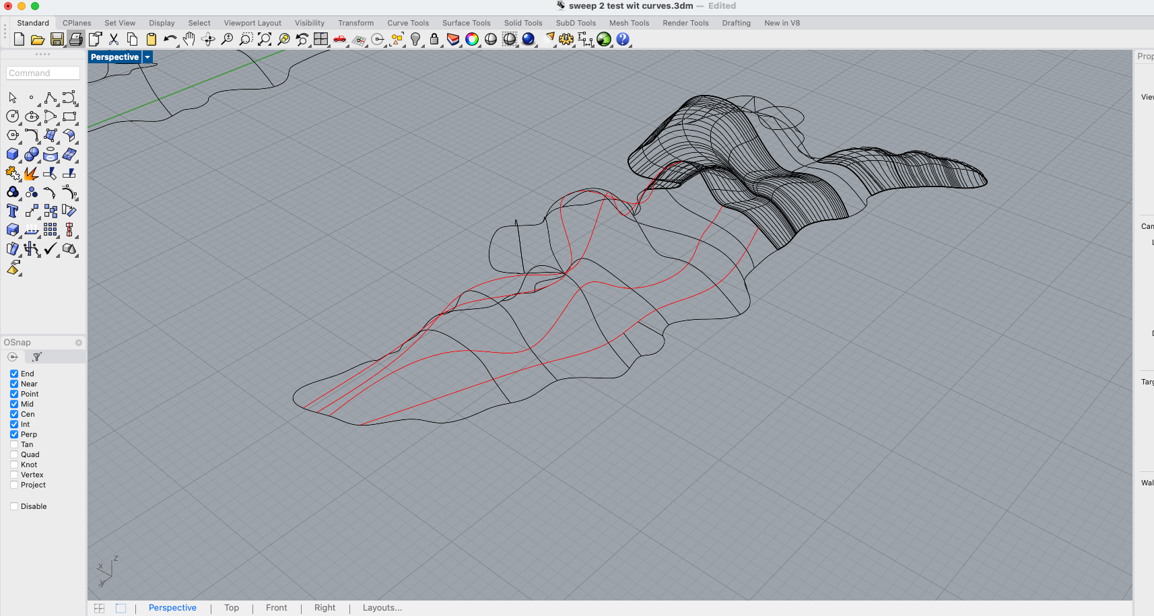The image size is (1154, 616).
Task: Click the Explode orange burst icon
Action: pyautogui.click(x=32, y=174)
